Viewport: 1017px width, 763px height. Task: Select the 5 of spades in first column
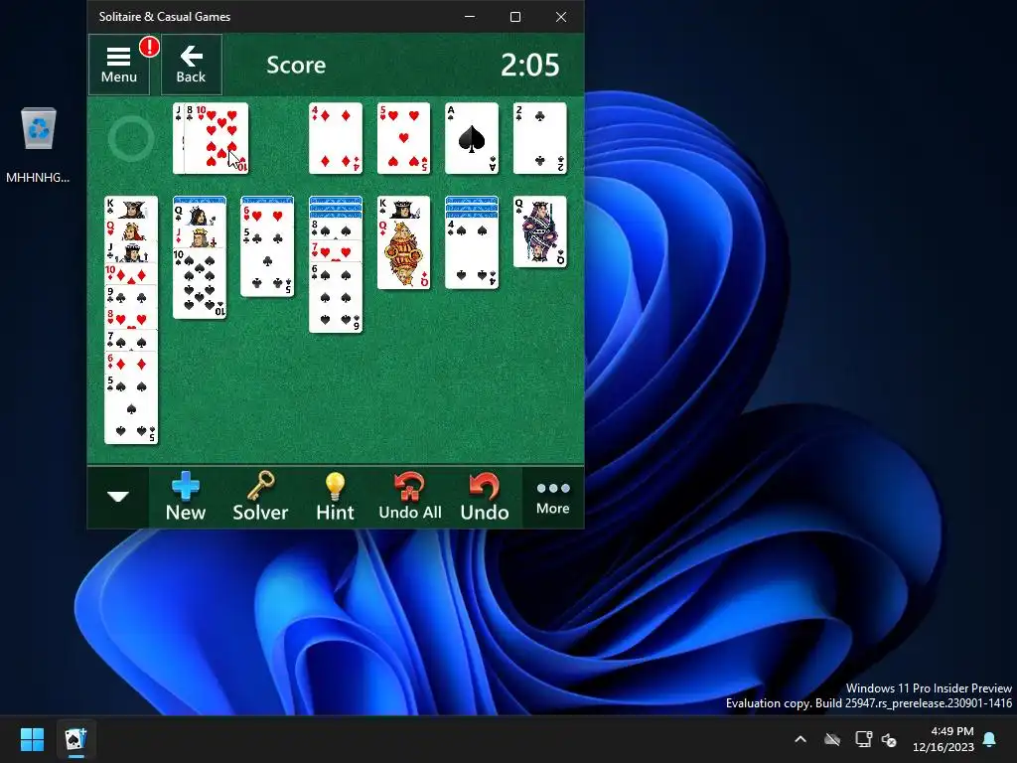coord(131,408)
